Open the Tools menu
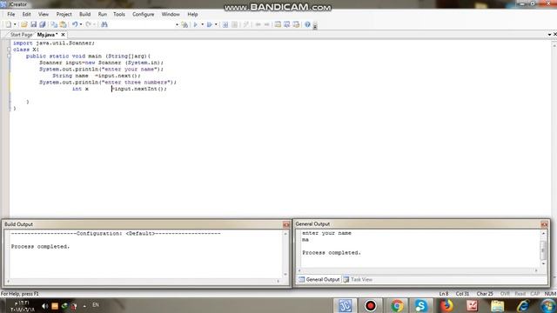This screenshot has width=557, height=313. pyautogui.click(x=119, y=14)
